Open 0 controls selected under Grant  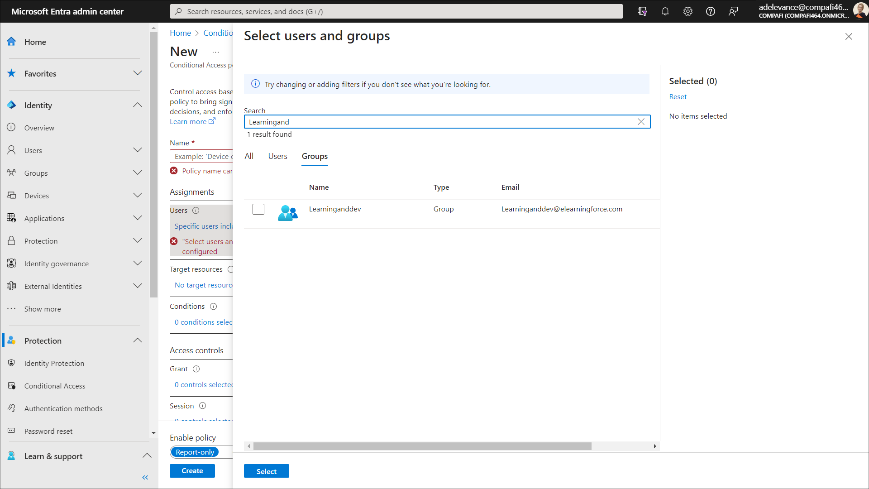click(203, 385)
